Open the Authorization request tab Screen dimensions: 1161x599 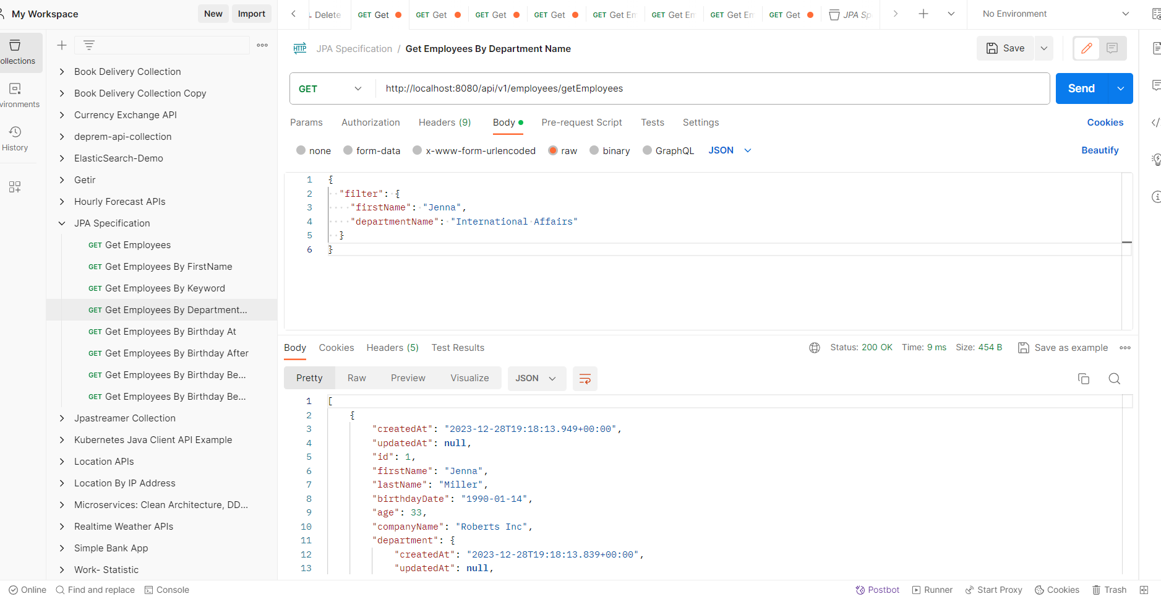(x=371, y=123)
